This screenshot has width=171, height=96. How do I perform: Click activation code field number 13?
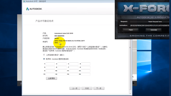[x=50, y=74]
